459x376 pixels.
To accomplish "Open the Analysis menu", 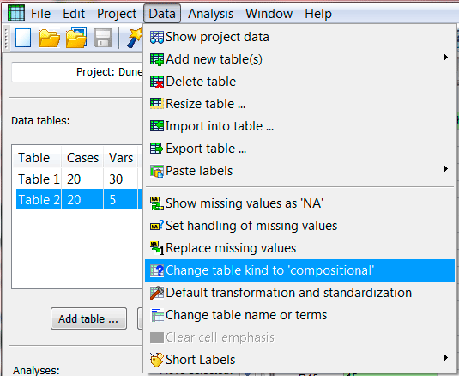I will (x=210, y=14).
